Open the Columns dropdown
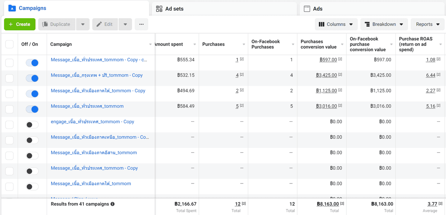Screen dimensions: 446x215 [336, 25]
